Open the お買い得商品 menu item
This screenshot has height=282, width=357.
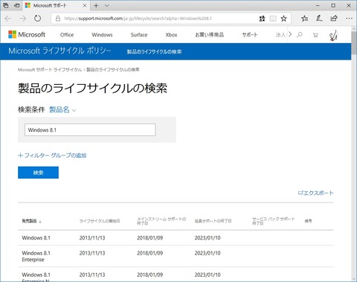point(210,35)
